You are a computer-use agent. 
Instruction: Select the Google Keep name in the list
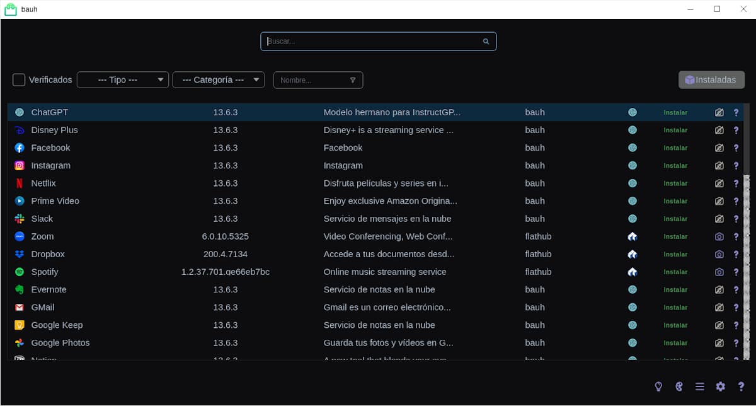[57, 325]
